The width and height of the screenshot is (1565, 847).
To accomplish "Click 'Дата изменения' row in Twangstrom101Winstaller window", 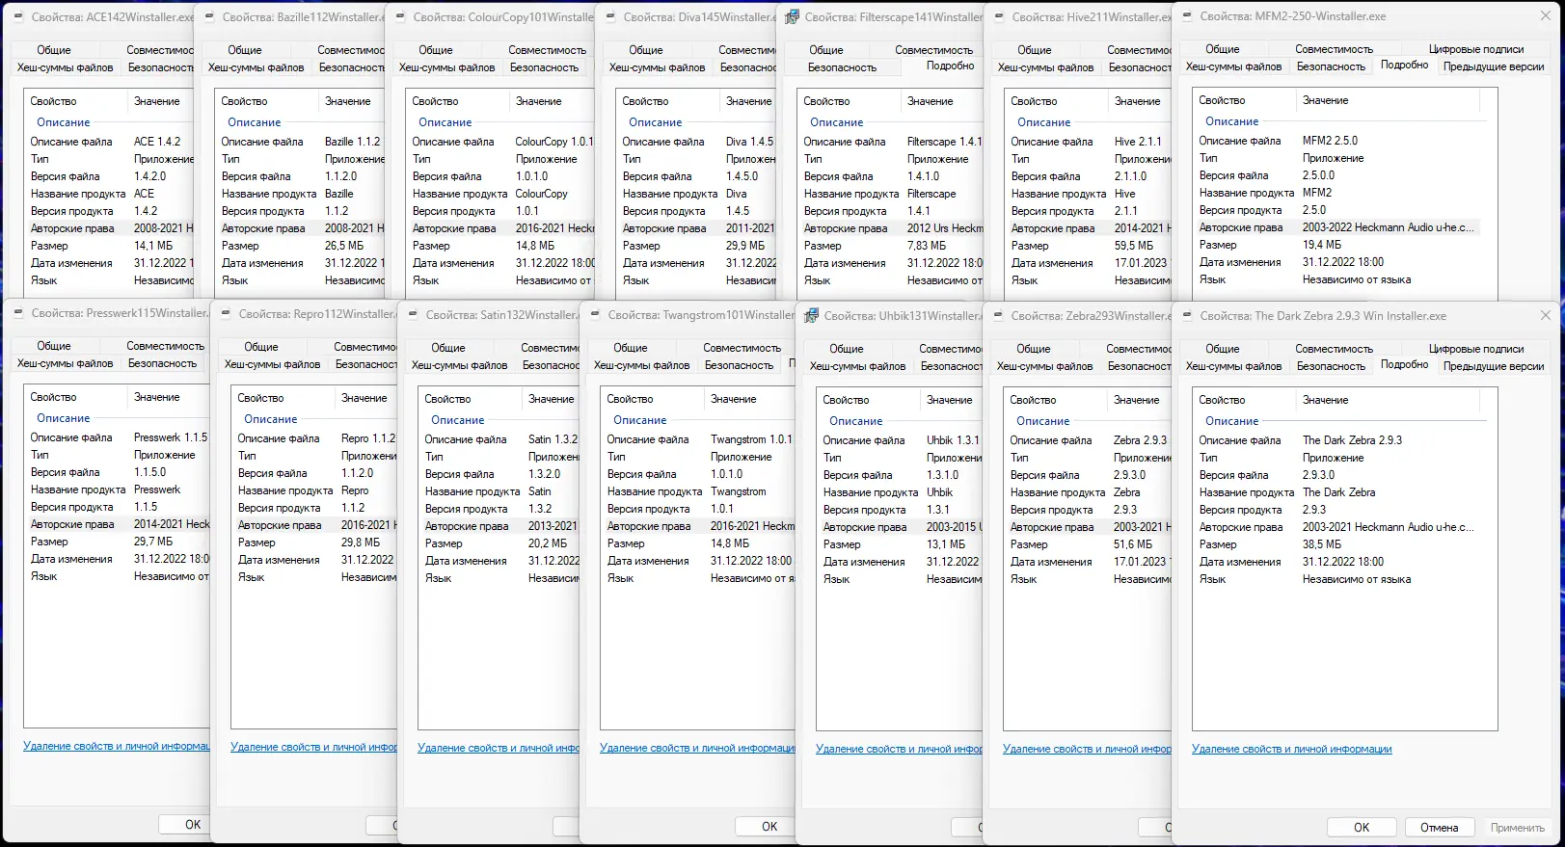I will 698,561.
